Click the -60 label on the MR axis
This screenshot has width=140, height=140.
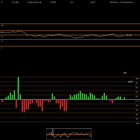click(137, 115)
